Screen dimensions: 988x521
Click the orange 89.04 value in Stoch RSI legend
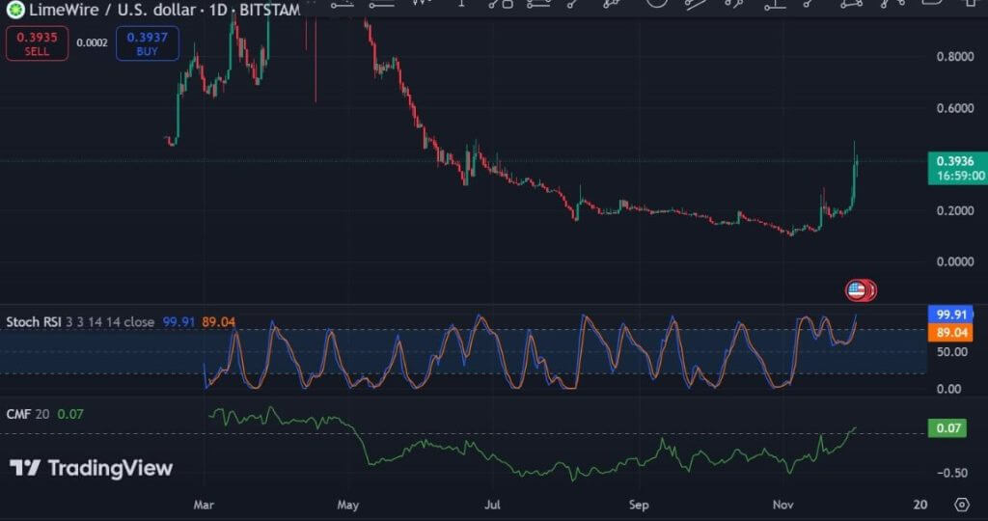[x=219, y=322]
